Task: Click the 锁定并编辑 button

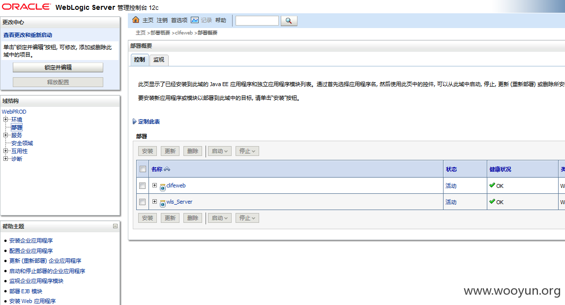Action: (x=58, y=67)
